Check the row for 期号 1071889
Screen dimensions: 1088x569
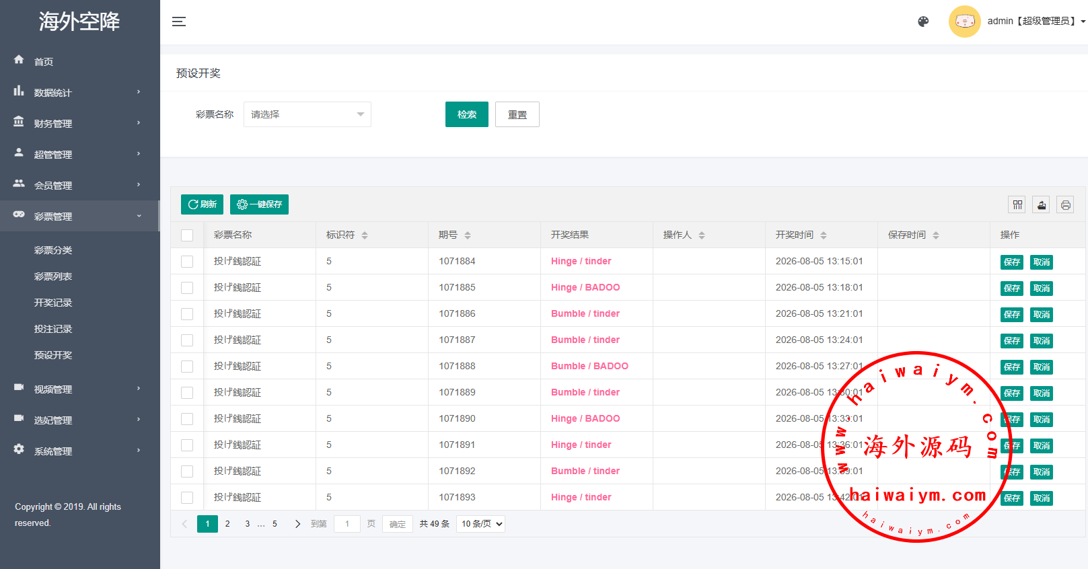pyautogui.click(x=187, y=393)
